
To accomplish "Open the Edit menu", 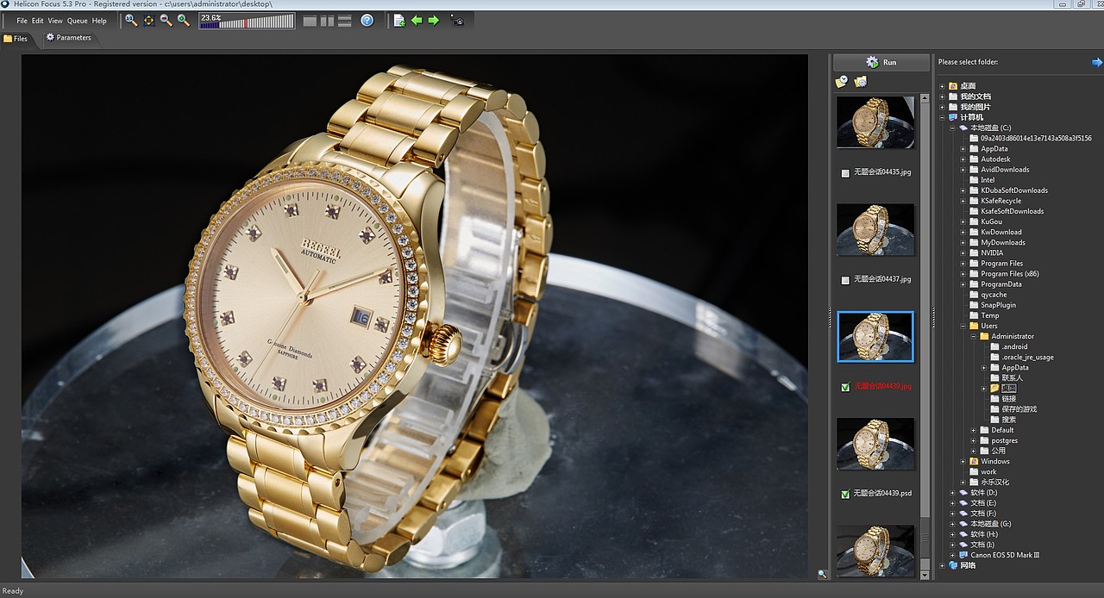I will tap(38, 21).
